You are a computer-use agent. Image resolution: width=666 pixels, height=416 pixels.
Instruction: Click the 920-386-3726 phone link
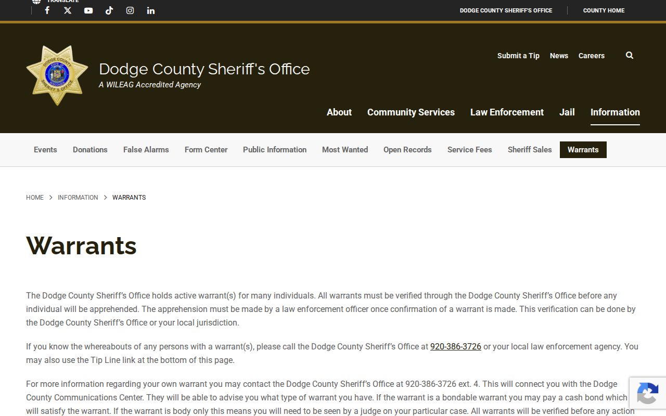point(456,347)
